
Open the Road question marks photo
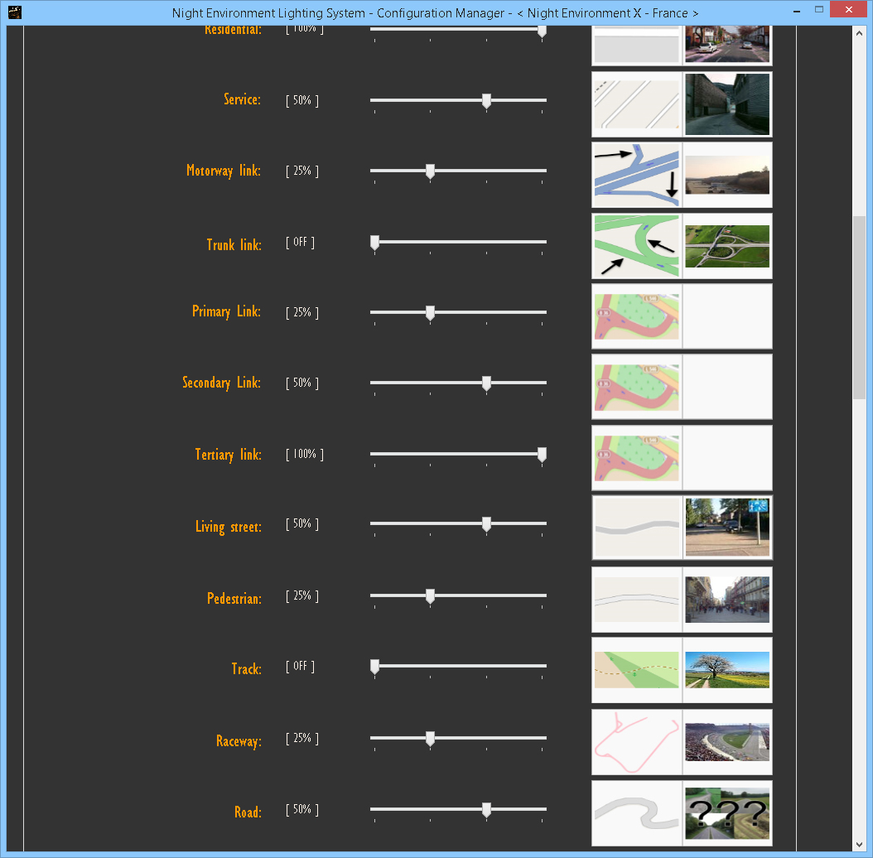[x=727, y=813]
